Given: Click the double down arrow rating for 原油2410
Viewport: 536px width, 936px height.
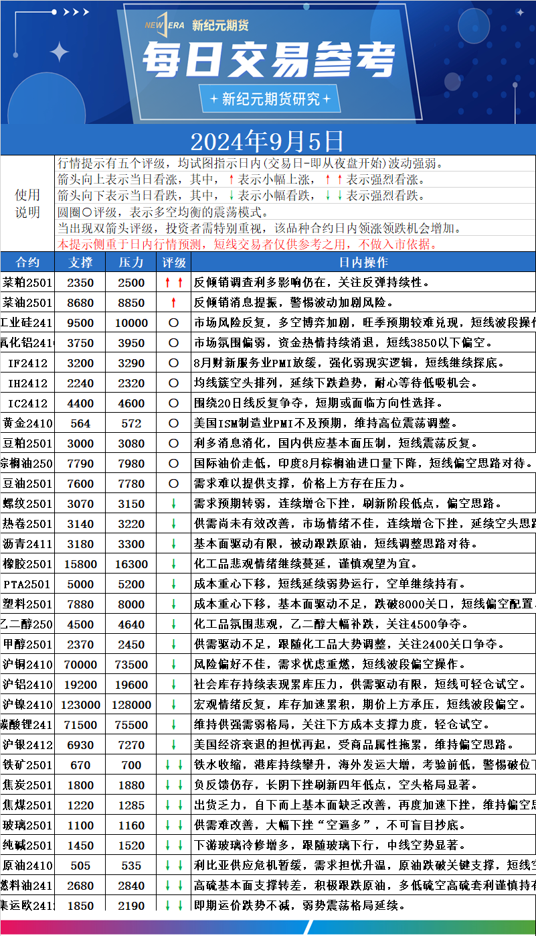Looking at the screenshot, I should 173,866.
